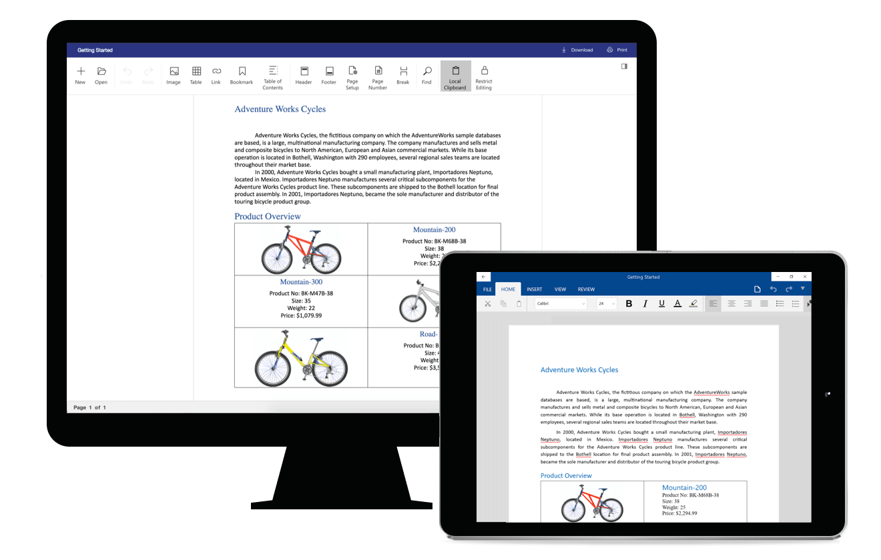This screenshot has height=560, width=881.
Task: Open the font size 24 dropdown
Action: point(606,304)
